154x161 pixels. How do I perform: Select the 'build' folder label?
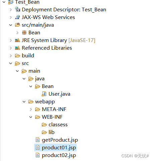pyautogui.click(x=28, y=56)
